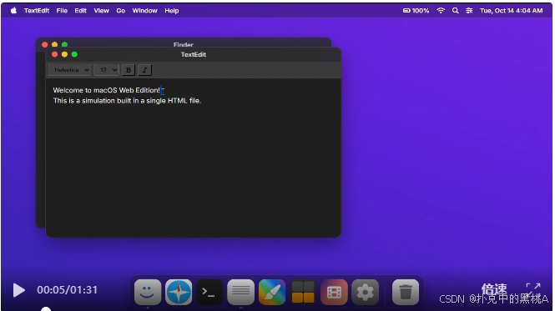
Task: Click the text 'Welcome to macOS Web Edition!'
Action: (x=106, y=90)
